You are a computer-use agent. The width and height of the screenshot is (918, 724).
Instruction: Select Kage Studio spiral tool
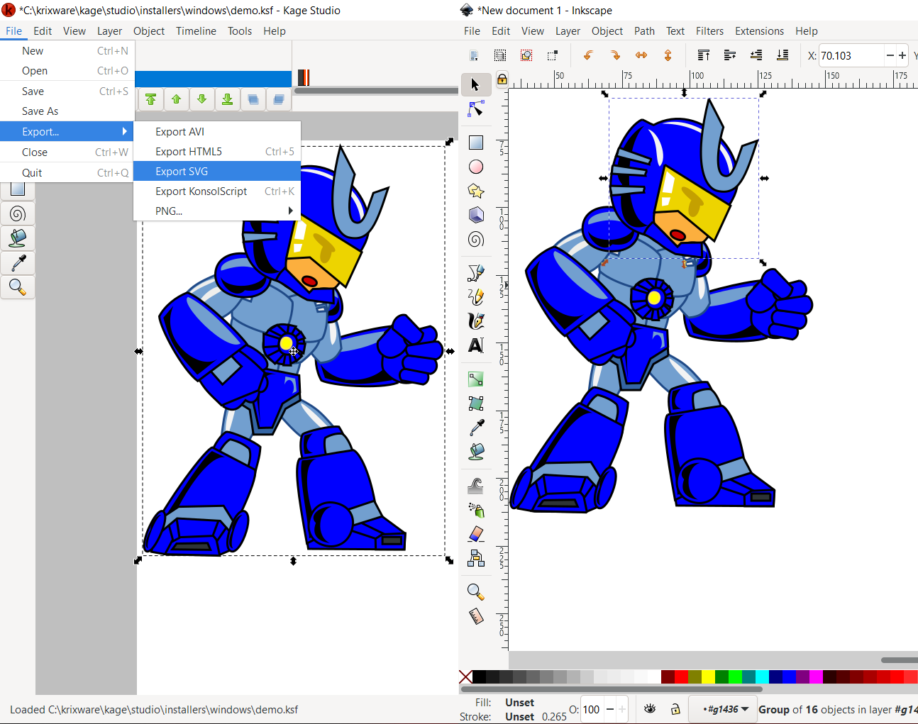tap(18, 213)
